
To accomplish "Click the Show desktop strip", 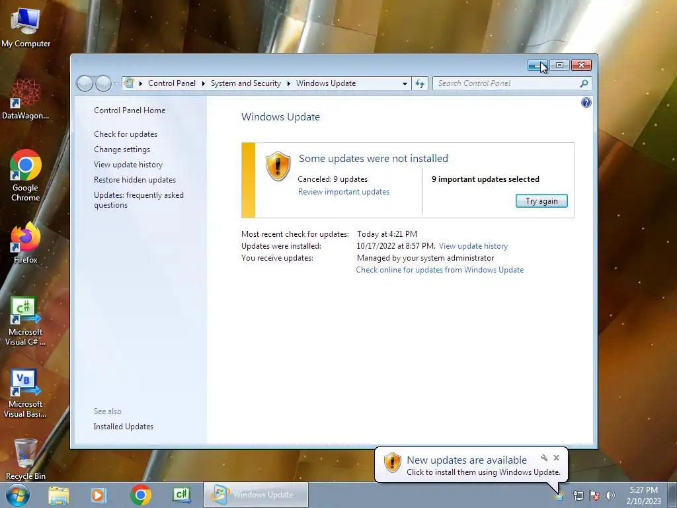I will point(672,495).
